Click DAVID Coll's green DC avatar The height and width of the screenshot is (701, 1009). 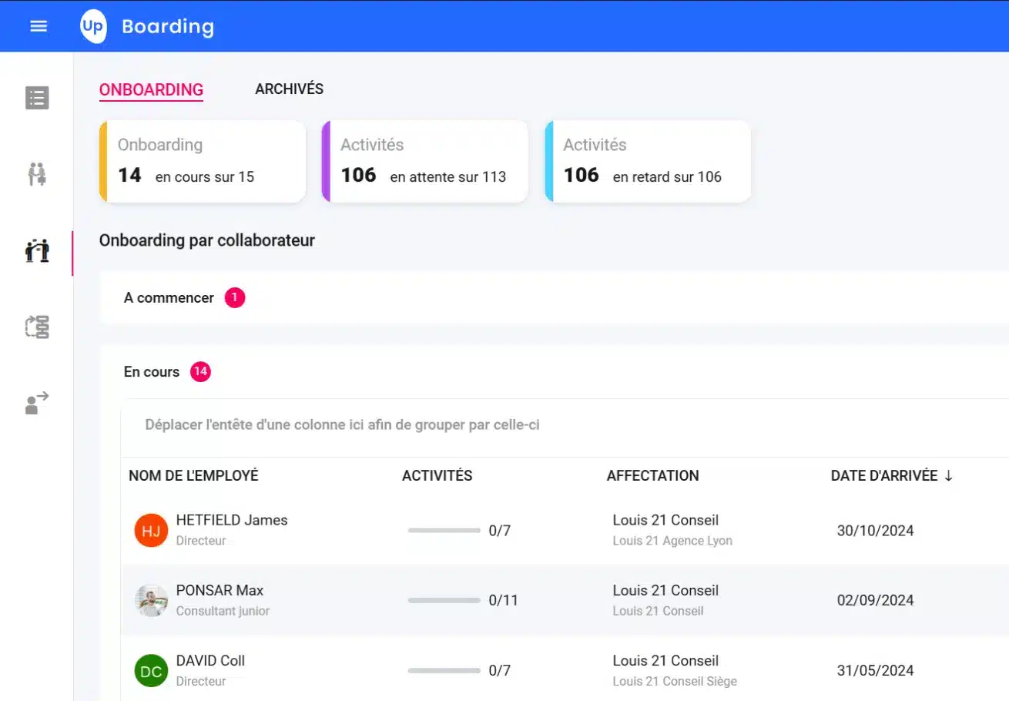[x=150, y=670]
